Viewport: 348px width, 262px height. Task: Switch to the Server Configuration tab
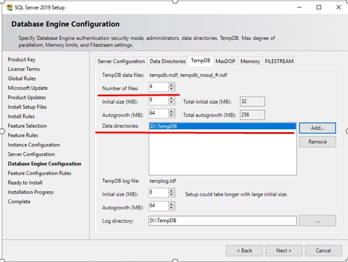click(x=121, y=62)
